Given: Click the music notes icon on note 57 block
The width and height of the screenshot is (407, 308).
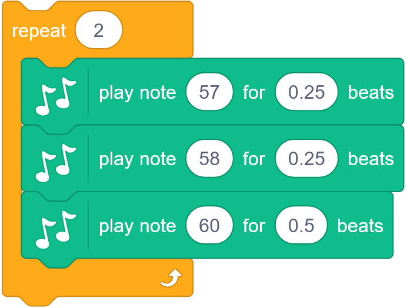Looking at the screenshot, I should (x=56, y=96).
